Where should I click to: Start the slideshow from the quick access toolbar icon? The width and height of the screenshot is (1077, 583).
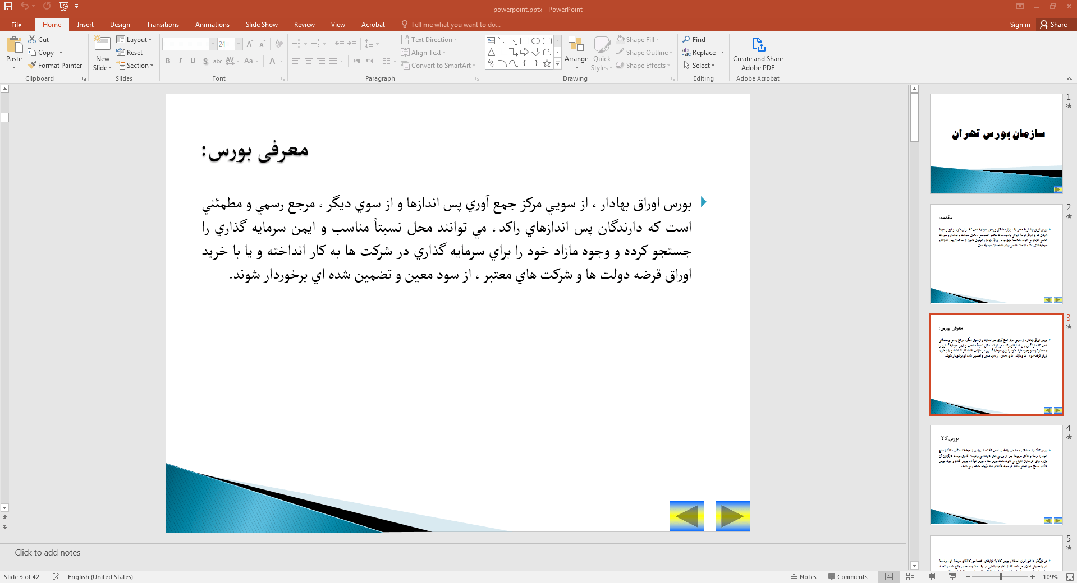click(x=63, y=6)
